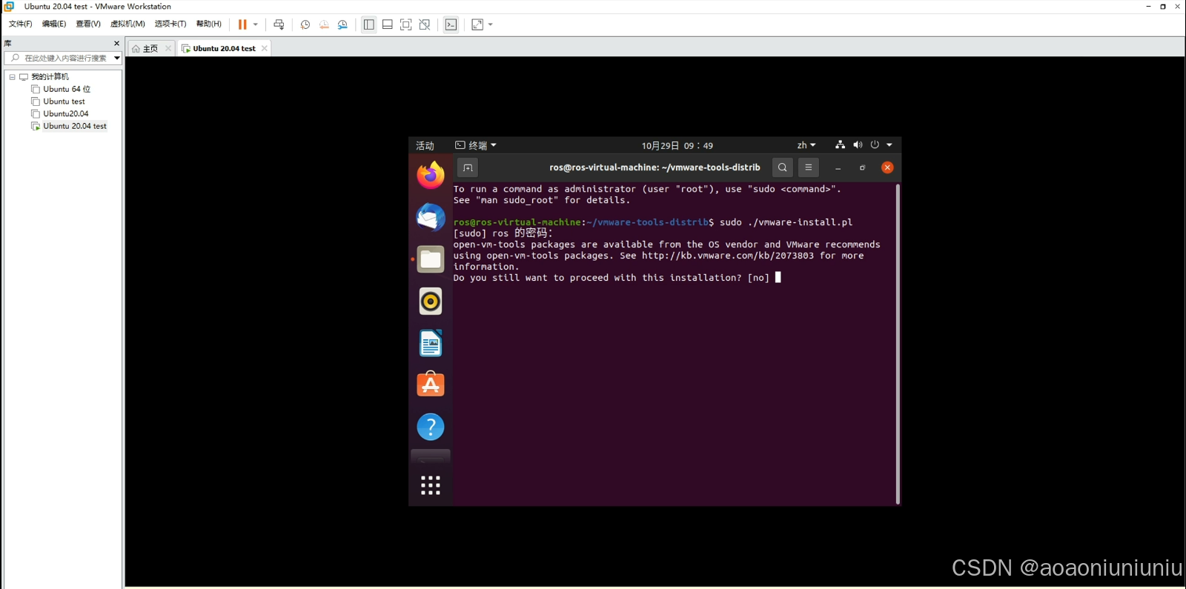Expand the library search filter dropdown
The image size is (1186, 589).
[117, 58]
